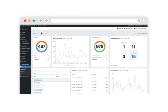Screen dimensions: 168x112
Task: Click the Edit Cards button
Action: click(x=137, y=29)
